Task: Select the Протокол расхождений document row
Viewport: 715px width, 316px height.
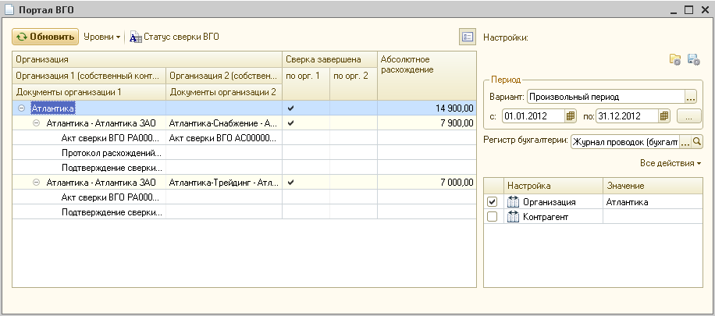Action: click(x=112, y=153)
